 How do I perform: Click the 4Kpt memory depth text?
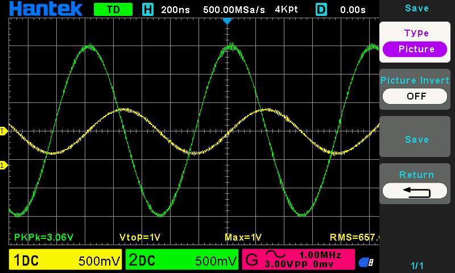tap(287, 10)
